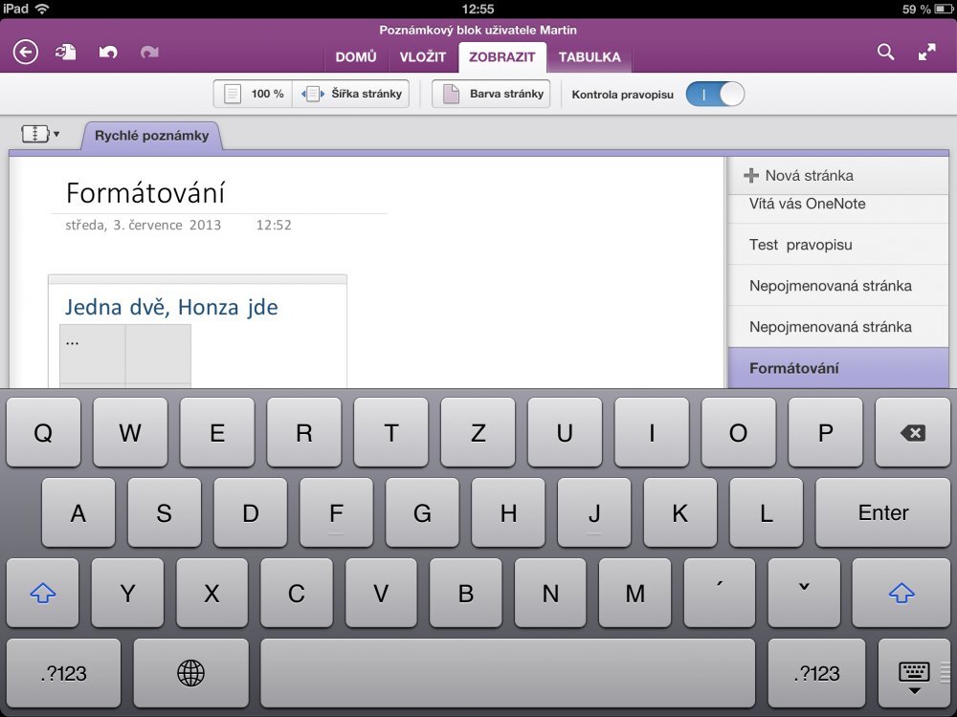Select the redo icon
Image resolution: width=957 pixels, height=717 pixels.
click(148, 52)
